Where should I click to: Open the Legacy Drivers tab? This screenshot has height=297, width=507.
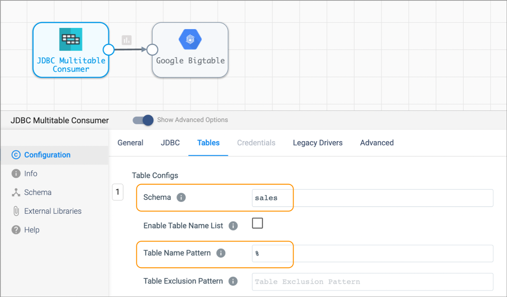click(x=318, y=142)
